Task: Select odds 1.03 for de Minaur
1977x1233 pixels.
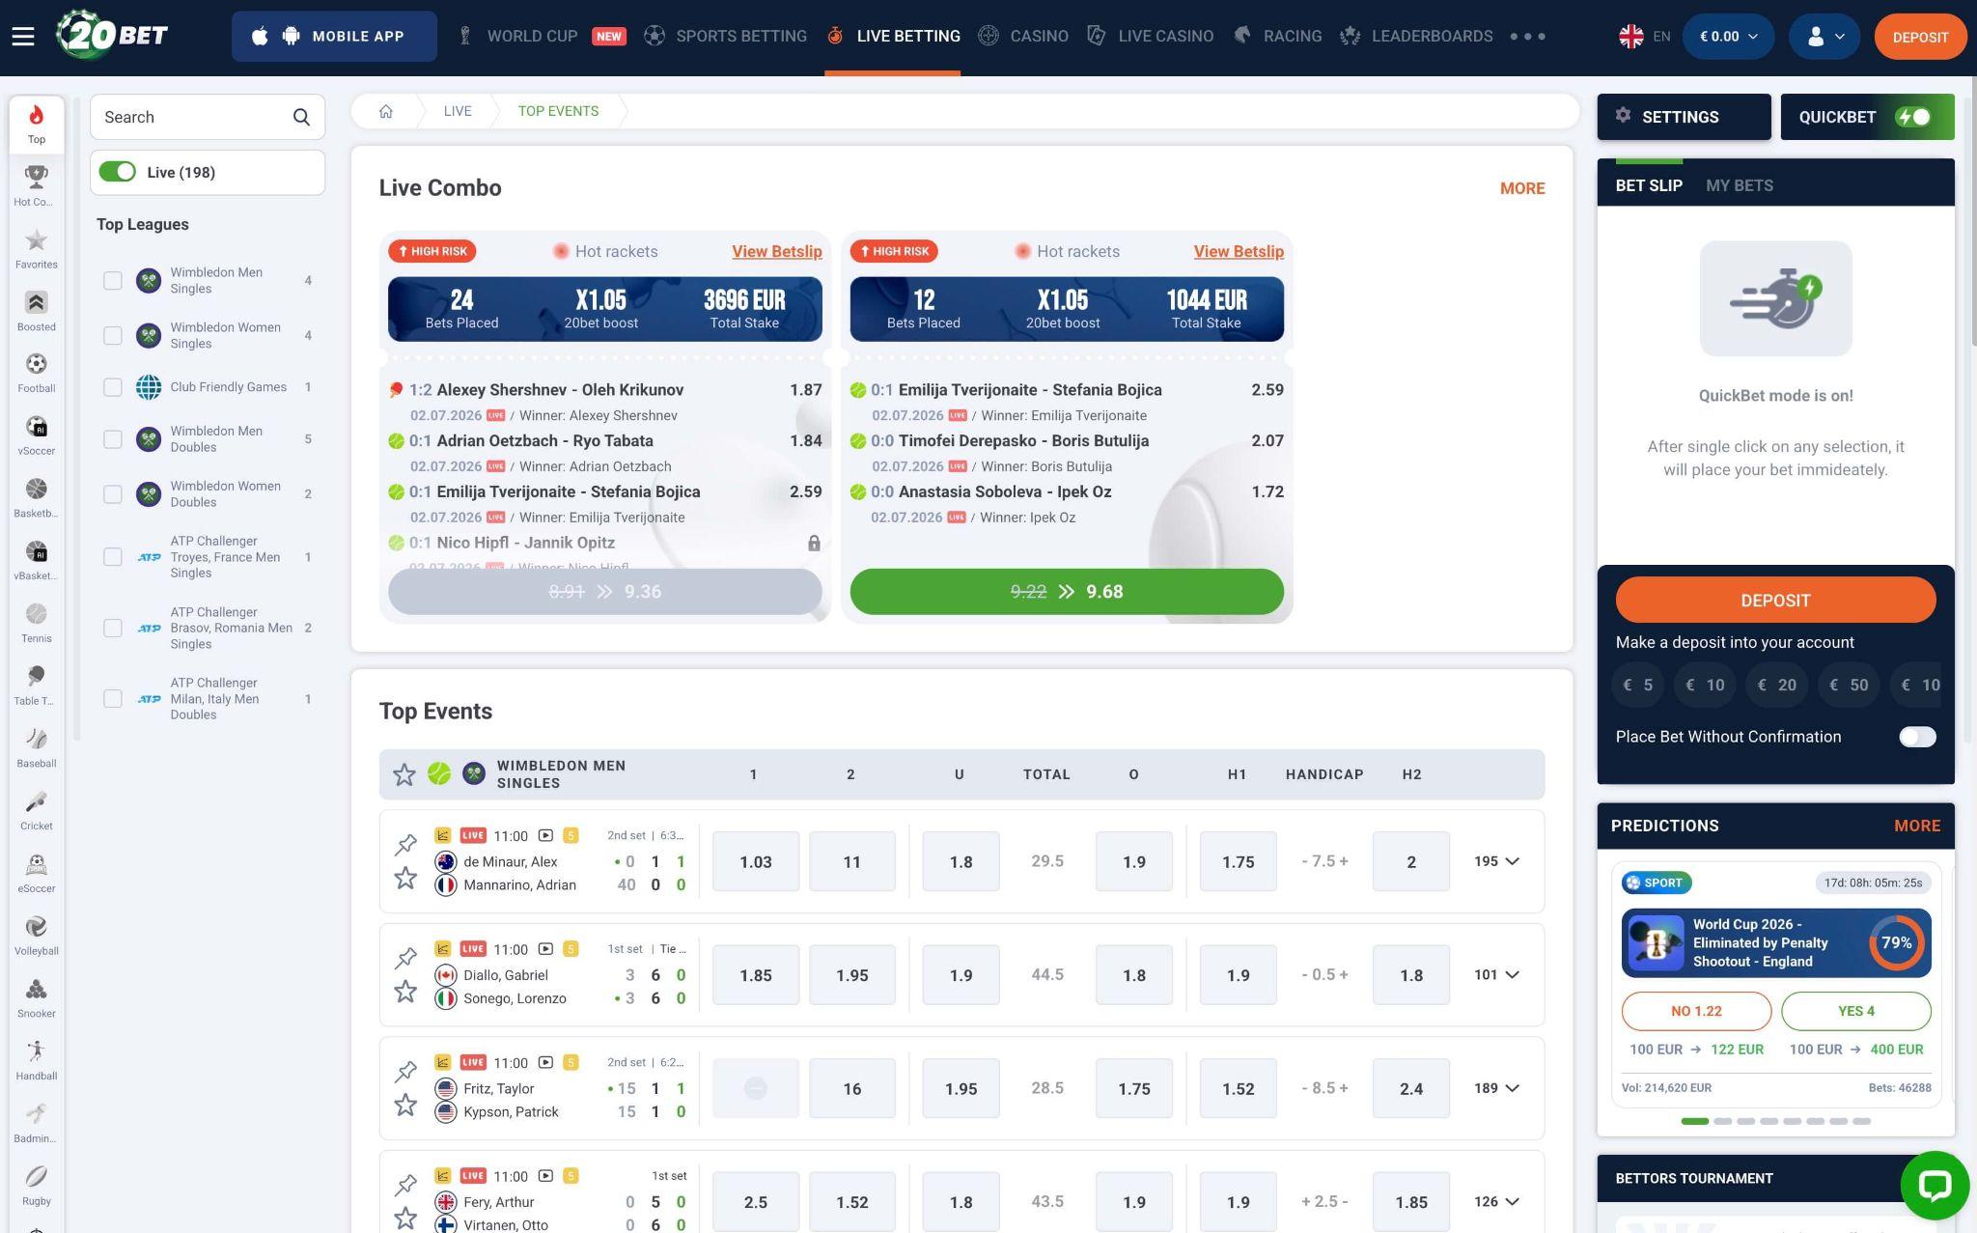Action: 756,861
